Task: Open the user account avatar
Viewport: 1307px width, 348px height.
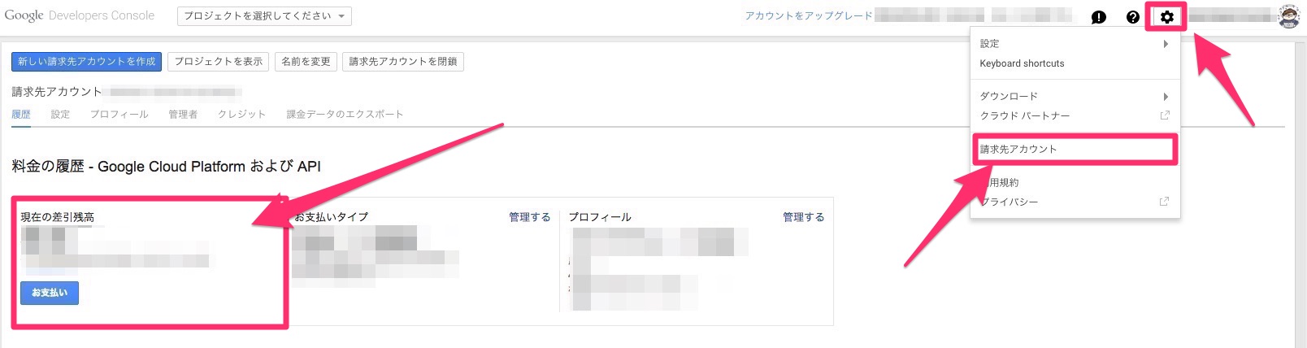Action: tap(1288, 16)
